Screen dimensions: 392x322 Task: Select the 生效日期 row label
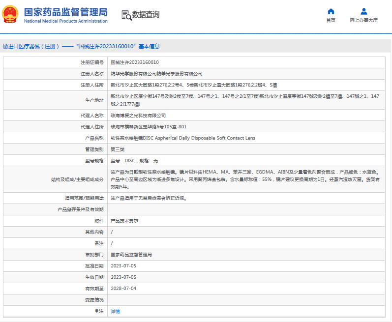[94, 277]
